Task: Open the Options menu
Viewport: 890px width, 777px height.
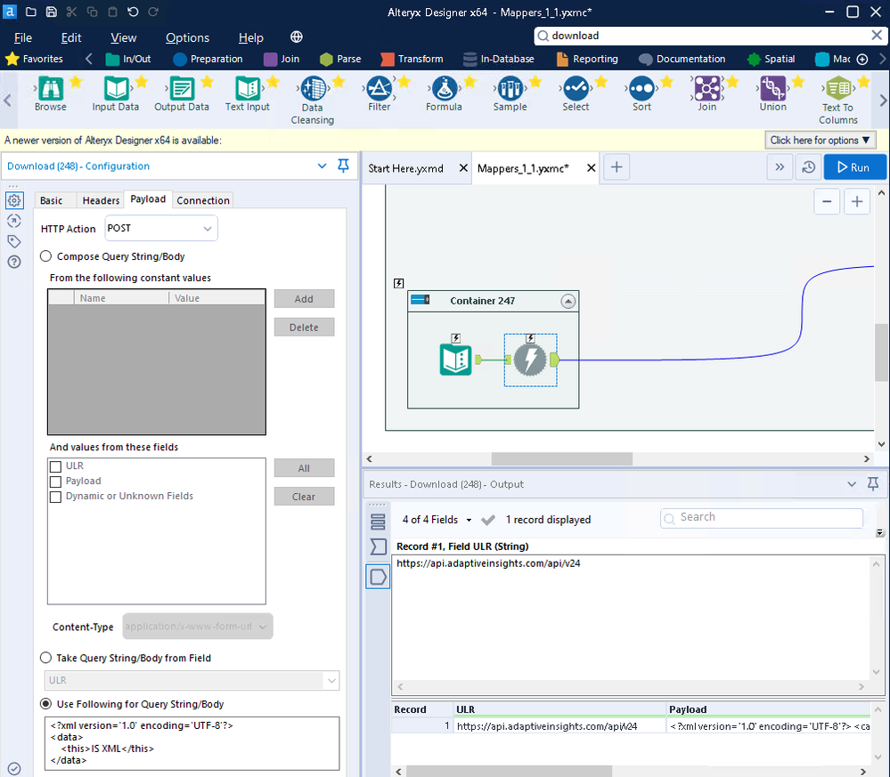Action: [187, 37]
